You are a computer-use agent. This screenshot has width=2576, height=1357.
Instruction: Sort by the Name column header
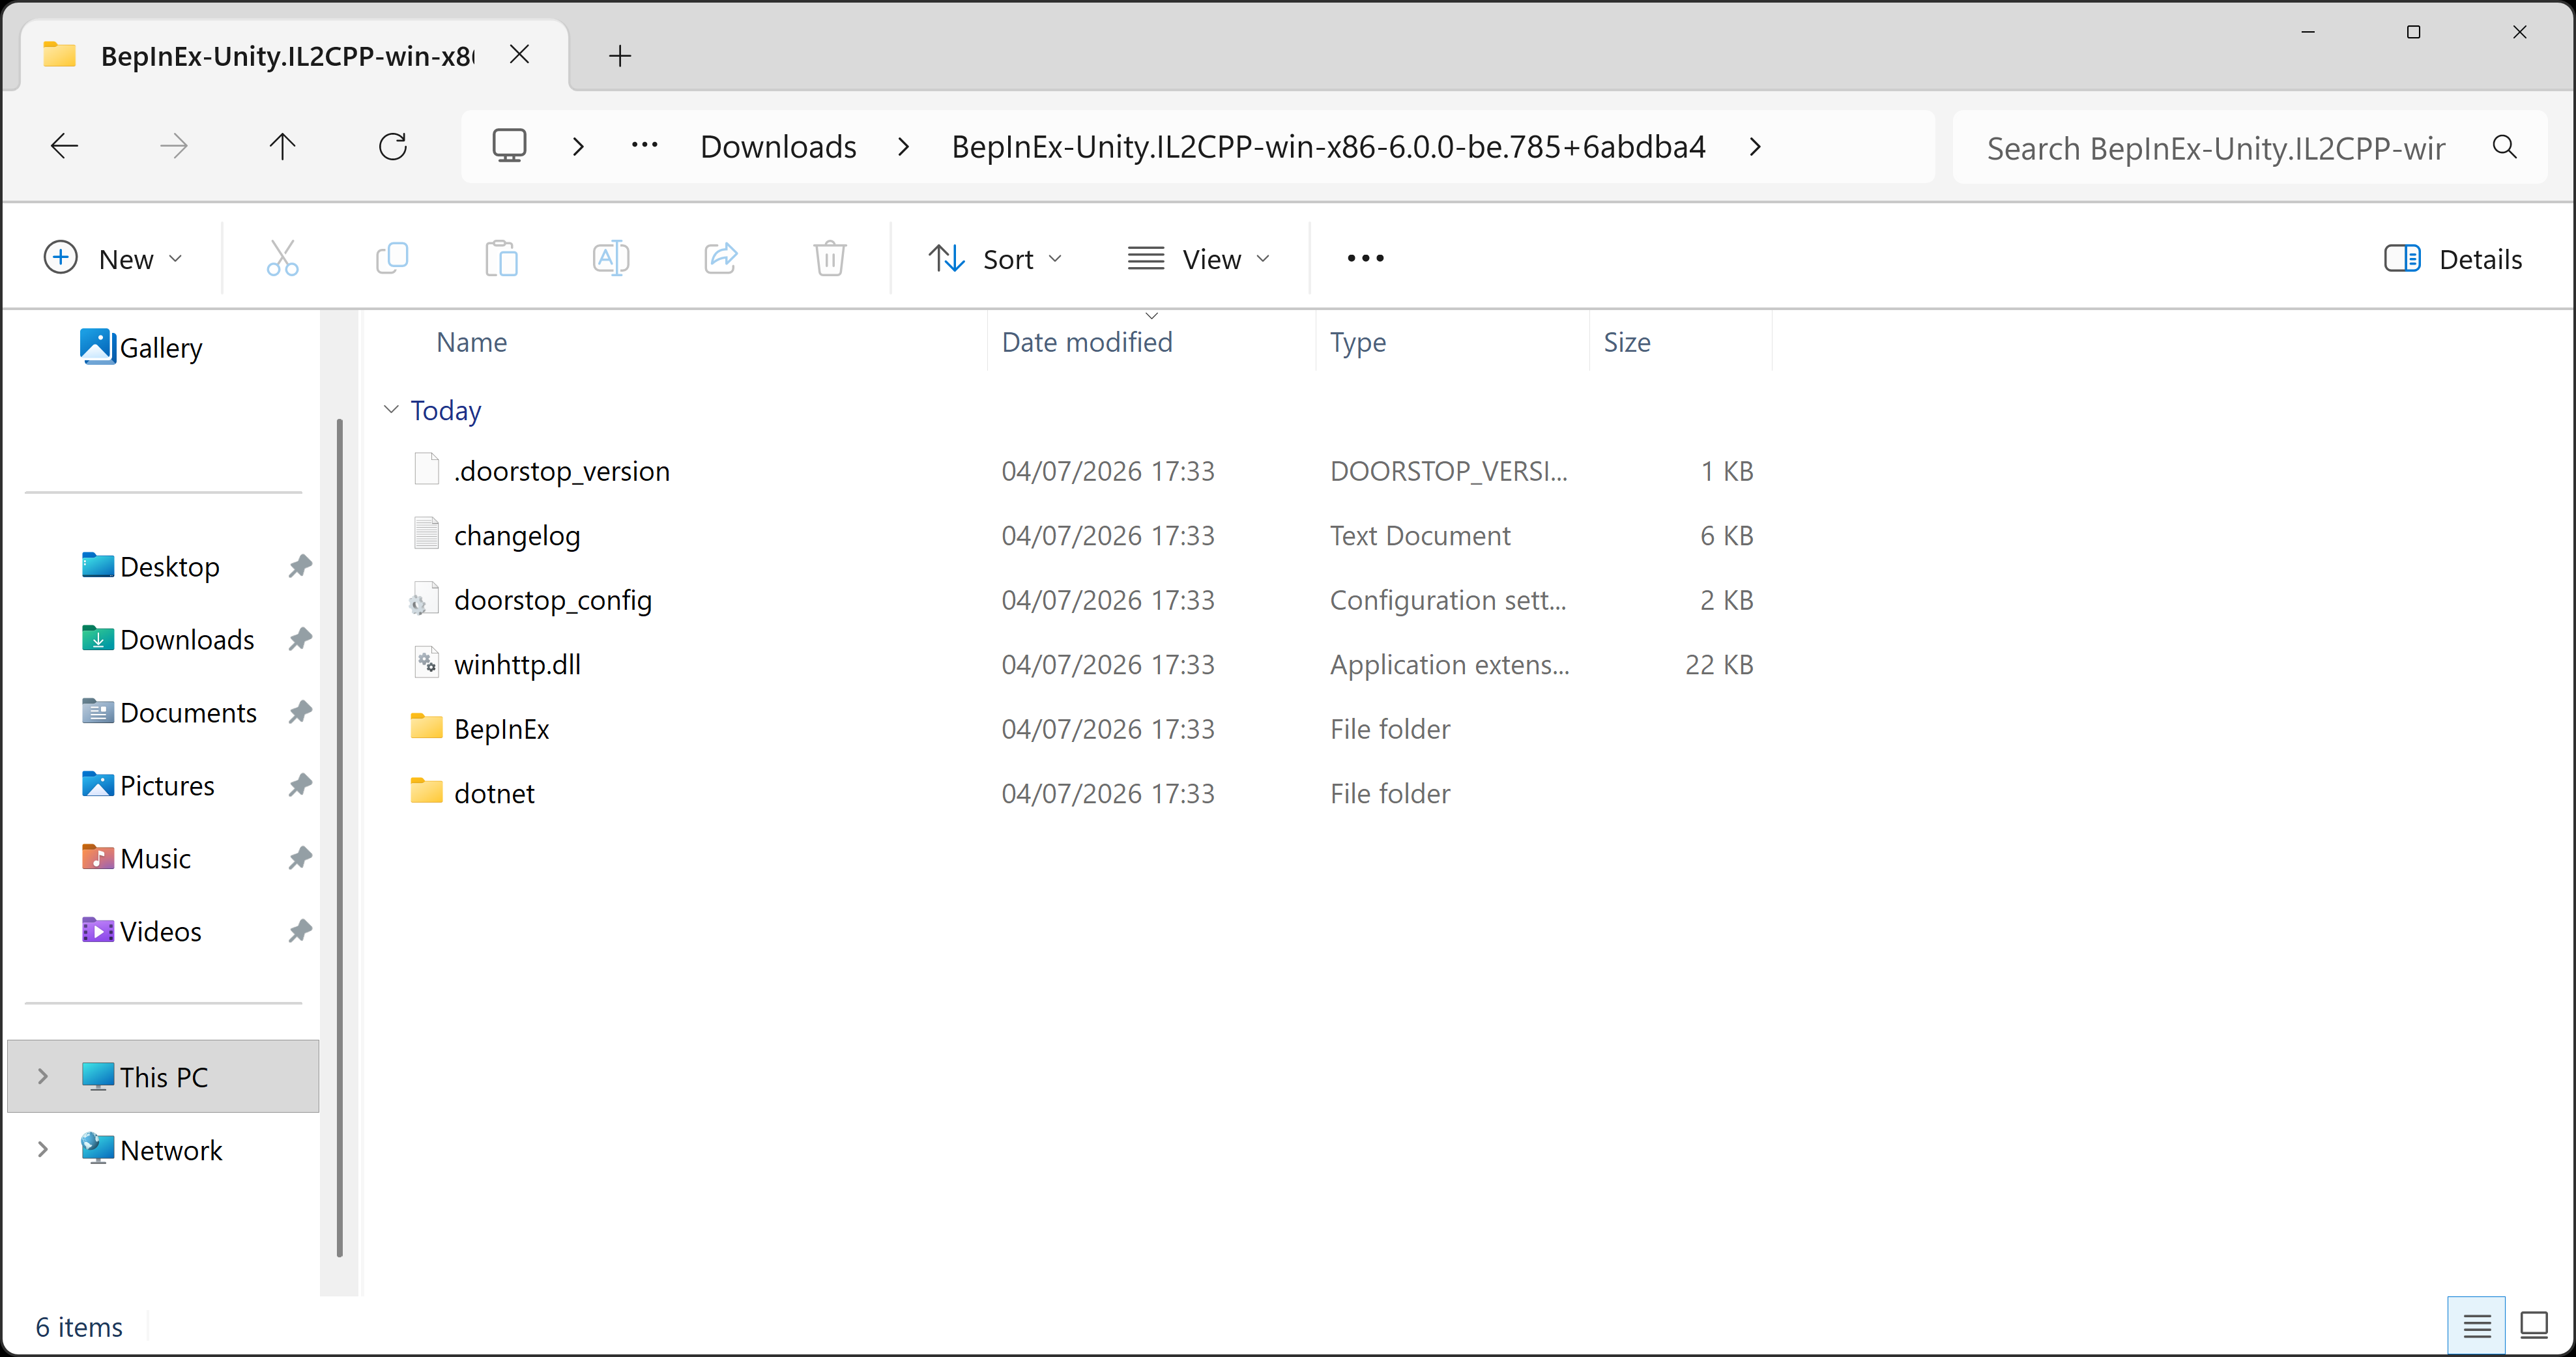[472, 343]
